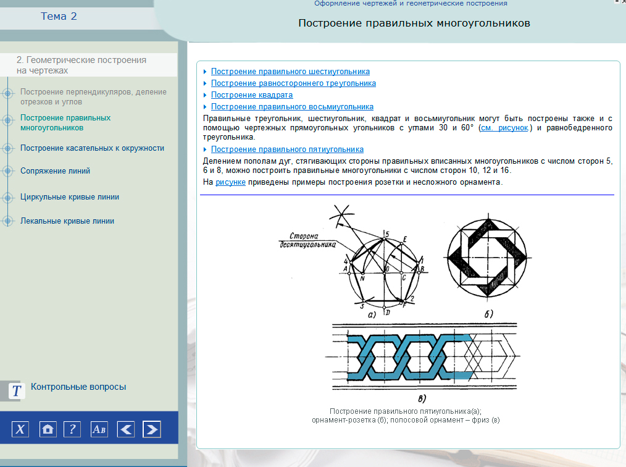Click the Тема 2 heading

(x=59, y=17)
